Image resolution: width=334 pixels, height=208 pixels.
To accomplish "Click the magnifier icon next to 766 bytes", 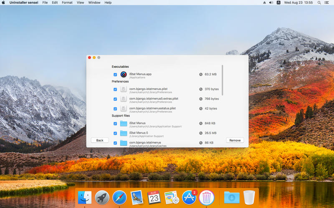I will (201, 99).
